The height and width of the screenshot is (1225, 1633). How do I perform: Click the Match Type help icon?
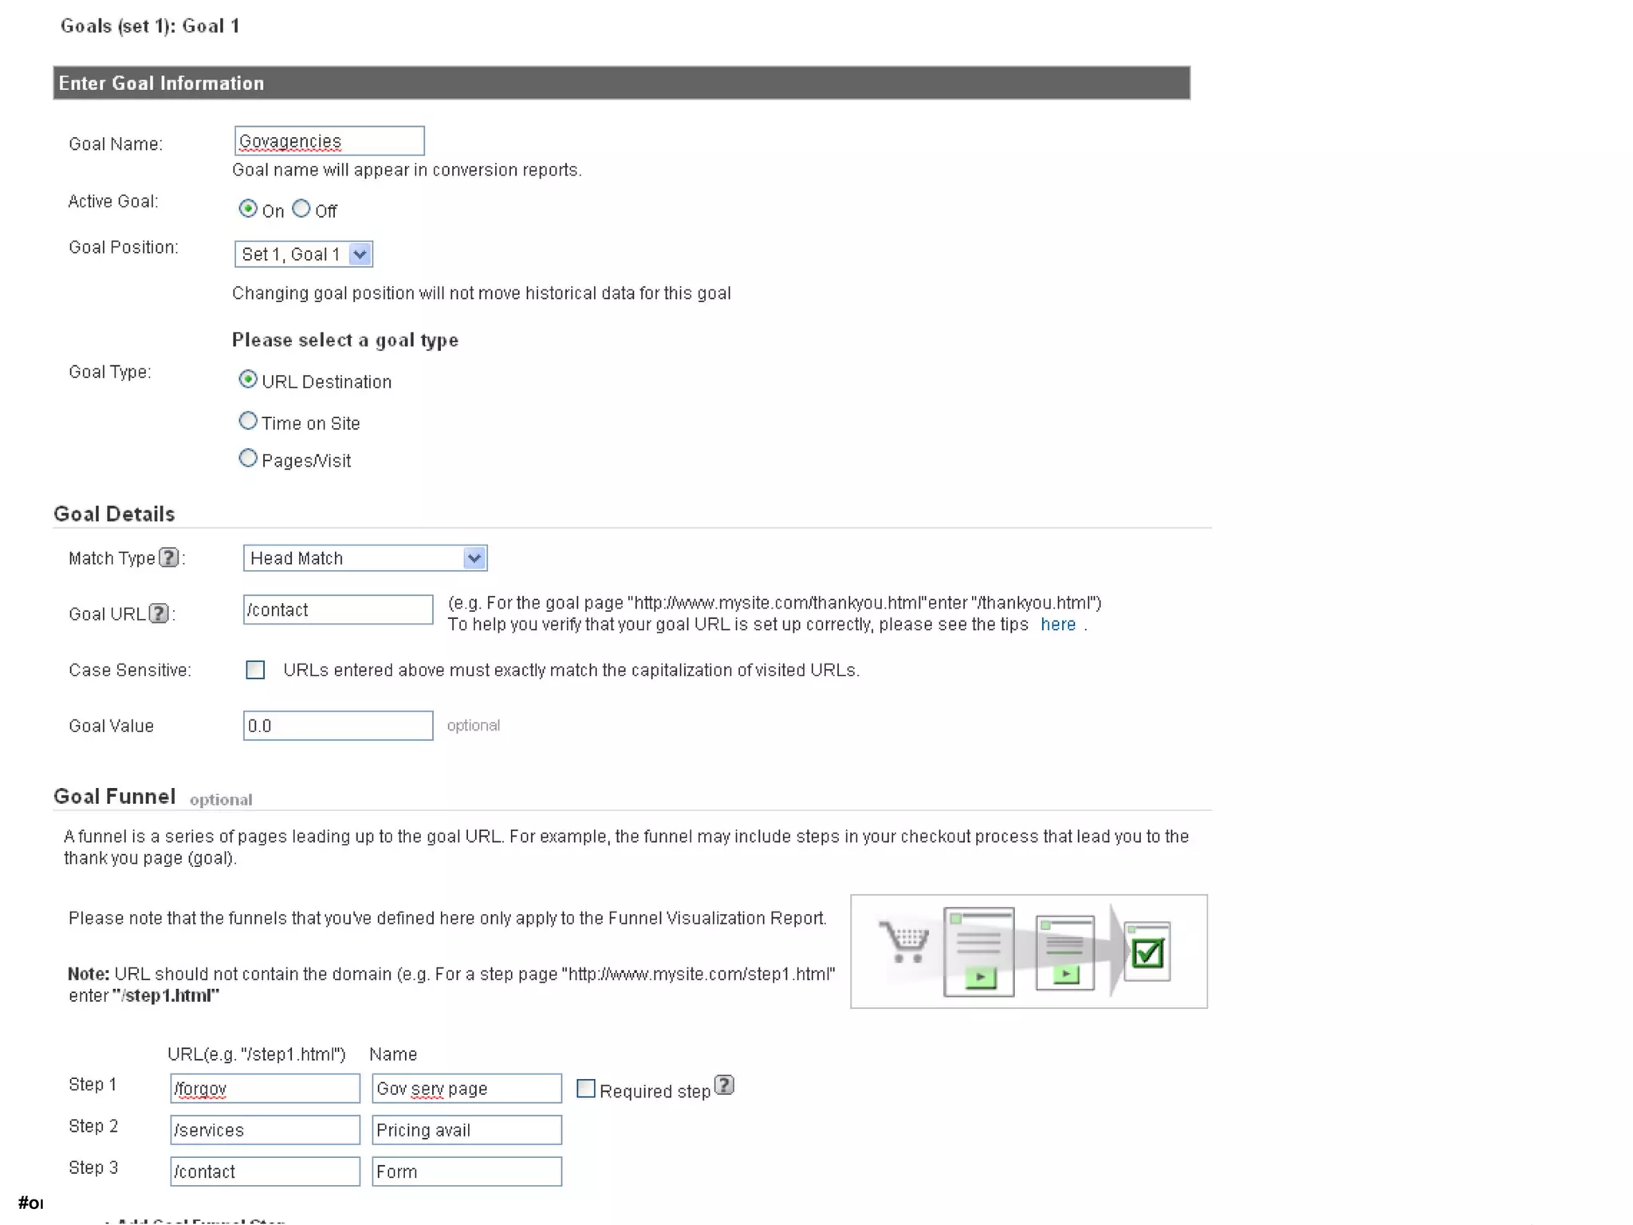(x=168, y=557)
